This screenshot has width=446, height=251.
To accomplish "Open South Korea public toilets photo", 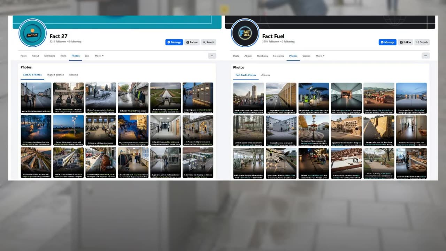I will pyautogui.click(x=166, y=130).
